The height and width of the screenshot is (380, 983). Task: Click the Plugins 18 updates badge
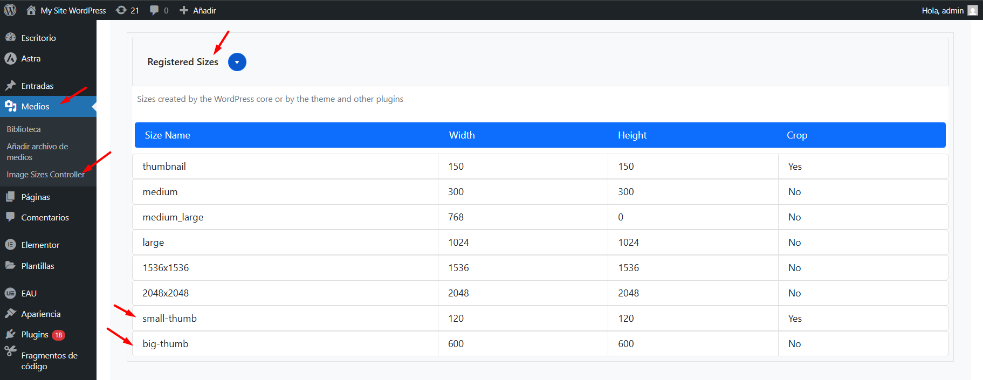pos(58,335)
